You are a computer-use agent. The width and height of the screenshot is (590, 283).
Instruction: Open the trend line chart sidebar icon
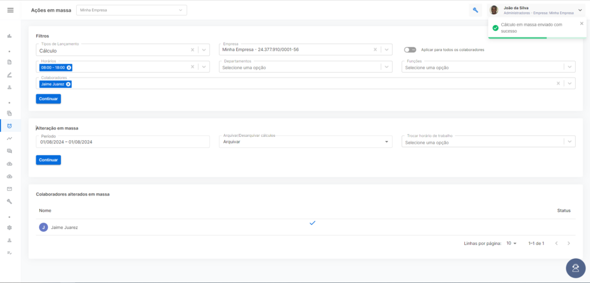click(9, 138)
